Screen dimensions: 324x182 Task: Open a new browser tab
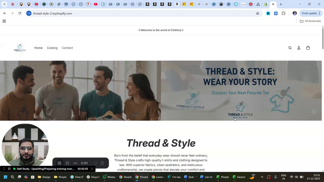(x=281, y=4)
